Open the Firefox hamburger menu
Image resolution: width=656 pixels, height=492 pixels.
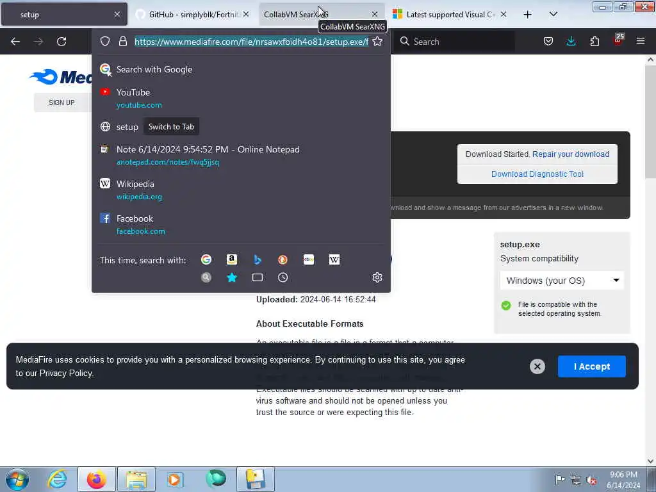641,41
